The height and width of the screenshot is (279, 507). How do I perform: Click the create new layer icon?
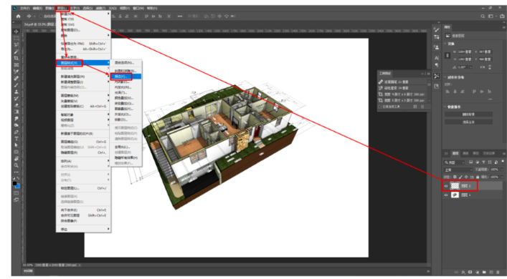(x=491, y=273)
